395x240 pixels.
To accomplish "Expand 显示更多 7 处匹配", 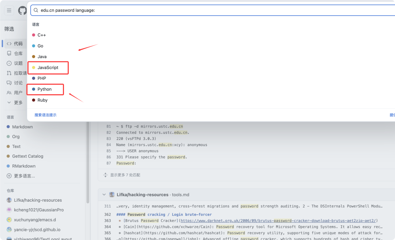I will (x=125, y=175).
